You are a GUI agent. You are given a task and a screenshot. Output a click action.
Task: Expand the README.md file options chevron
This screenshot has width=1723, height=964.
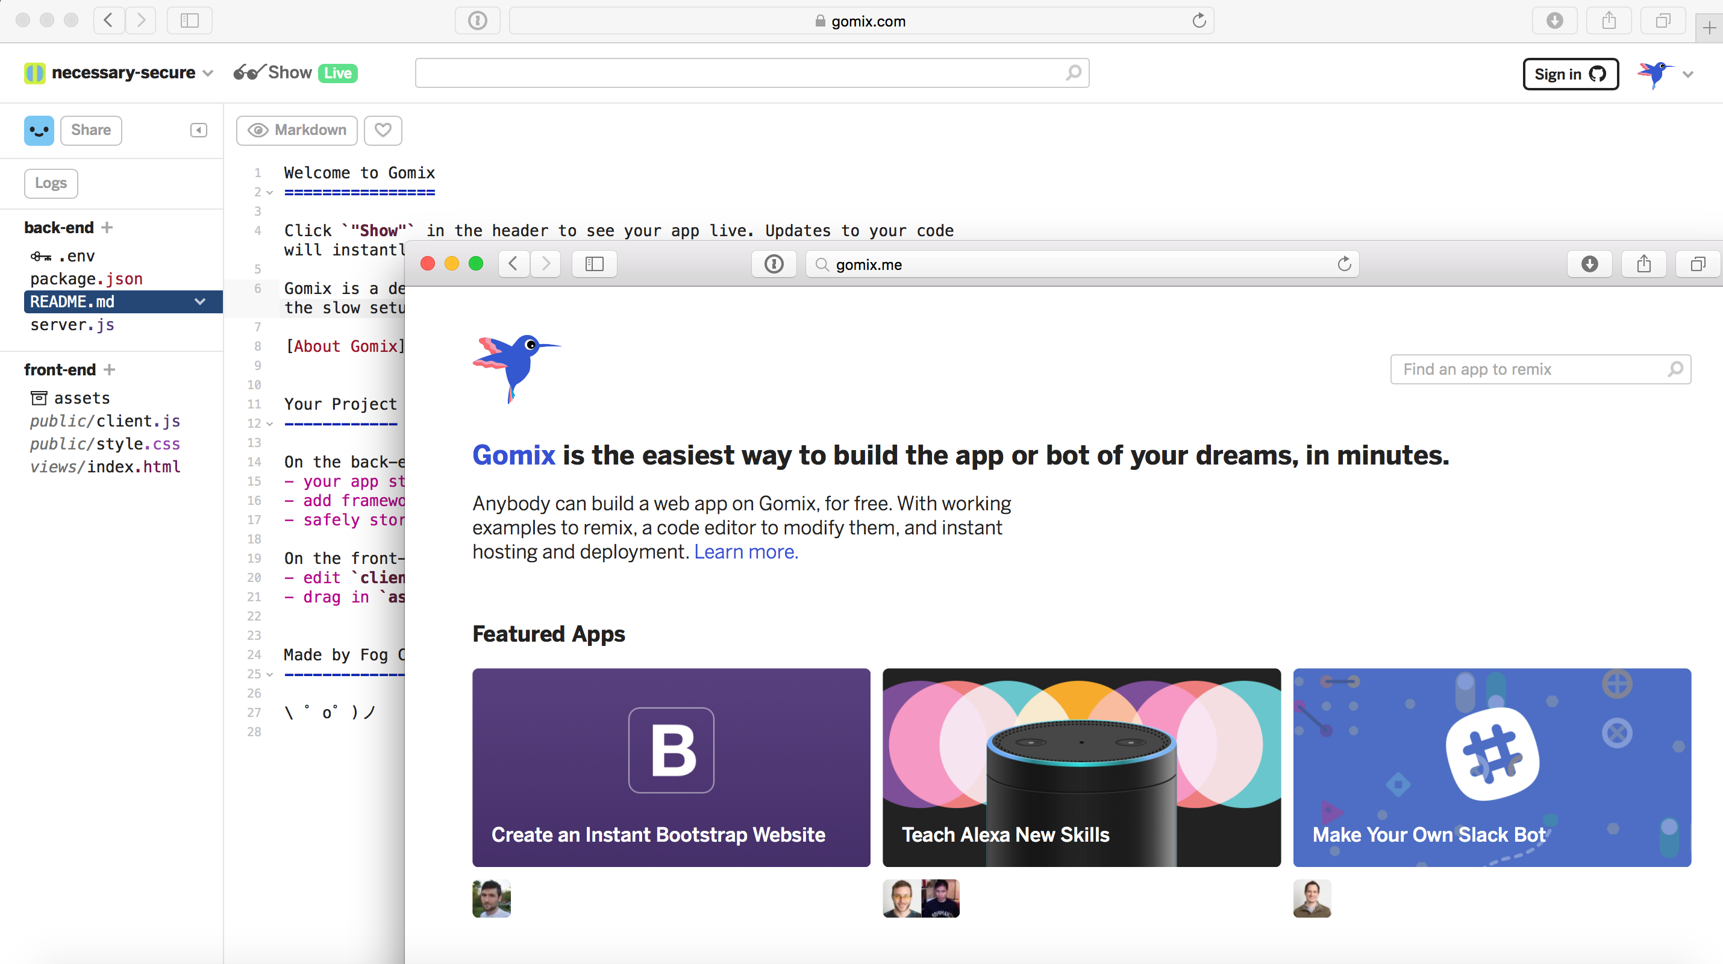[x=199, y=302]
